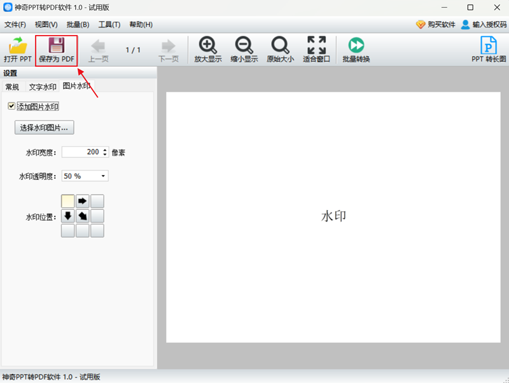Click the 设置 panel header
Screen dimensions: 509x383
point(78,73)
